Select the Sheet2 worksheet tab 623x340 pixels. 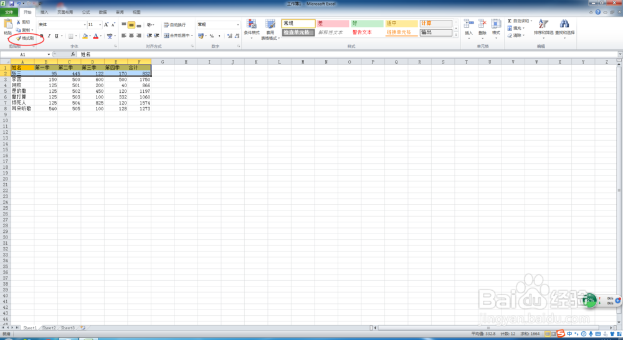point(49,328)
